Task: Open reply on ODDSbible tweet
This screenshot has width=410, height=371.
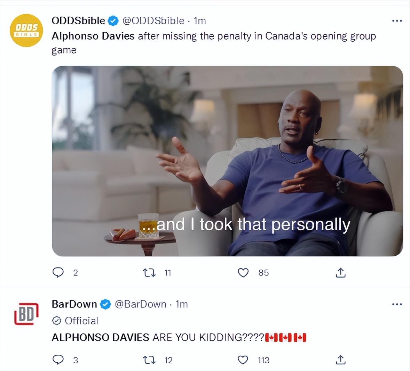Action: tap(58, 272)
